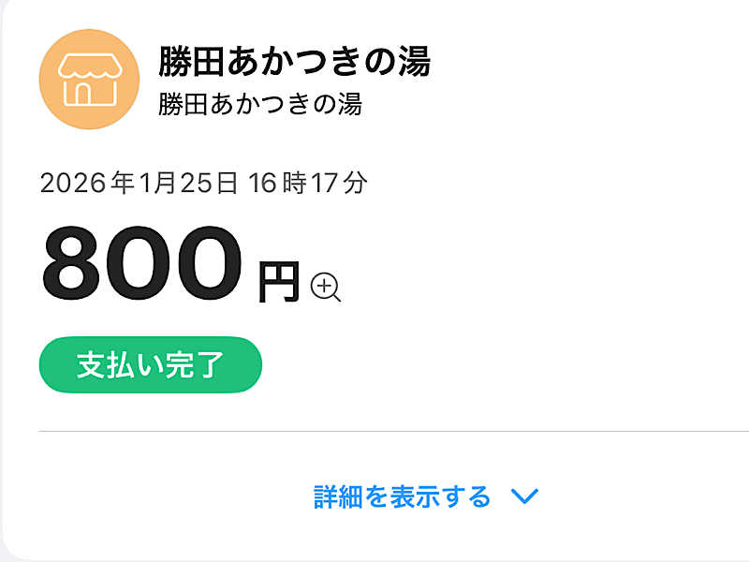749x562 pixels.
Task: Open the 詳細を表示する link
Action: click(401, 497)
